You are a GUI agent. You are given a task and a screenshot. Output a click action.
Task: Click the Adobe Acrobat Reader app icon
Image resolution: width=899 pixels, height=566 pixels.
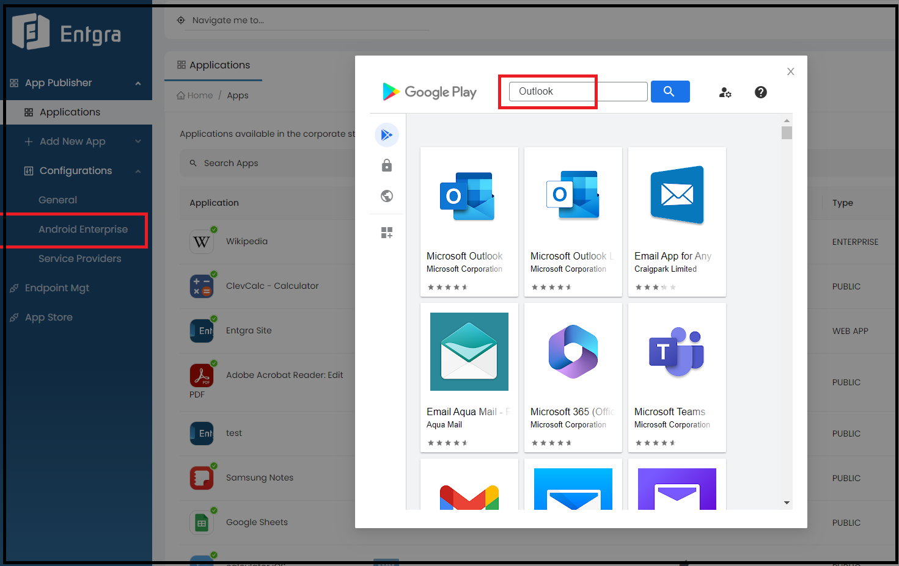coord(202,376)
